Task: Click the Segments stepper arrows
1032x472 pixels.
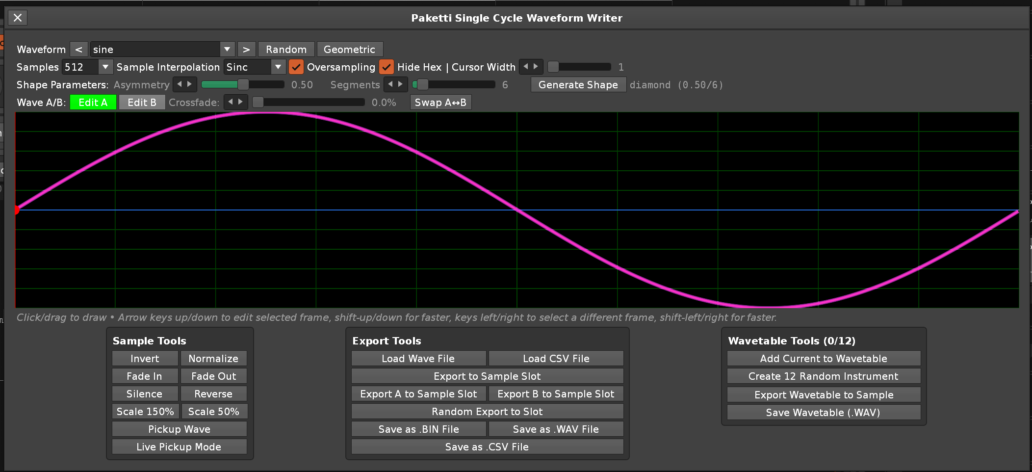Action: coord(395,84)
